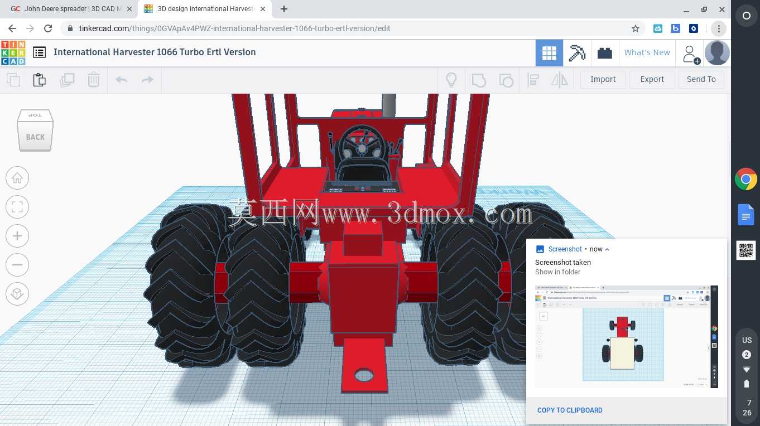Open the Chrome app in the shelf
This screenshot has width=760, height=426.
(746, 180)
